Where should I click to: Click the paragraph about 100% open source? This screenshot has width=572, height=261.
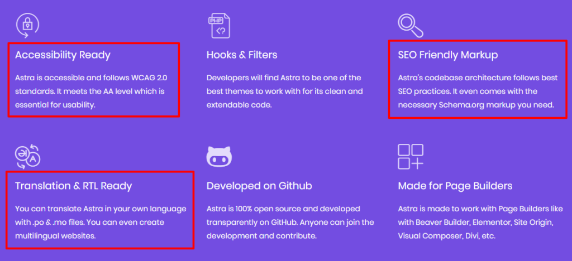click(290, 223)
